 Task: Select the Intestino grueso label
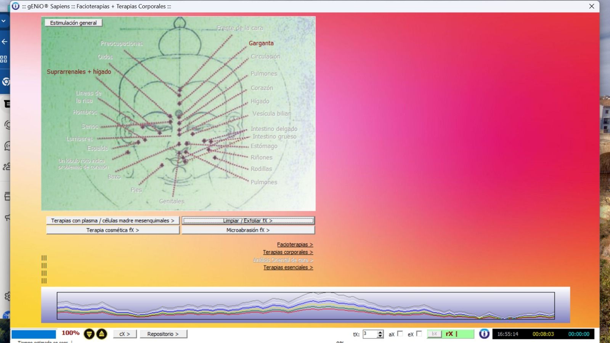[274, 136]
